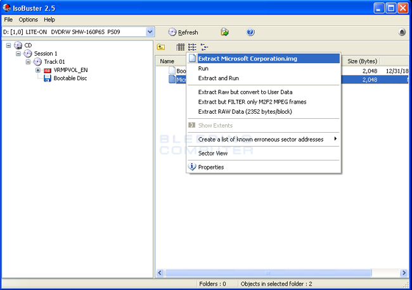
Task: Click the horizontal scrollbar left arrow
Action: 160,273
